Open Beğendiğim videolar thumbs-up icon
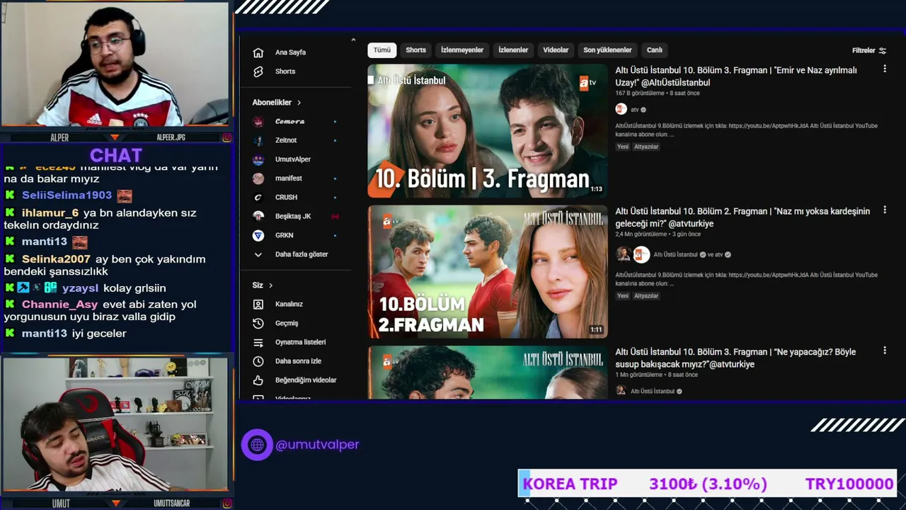906x510 pixels. point(258,380)
